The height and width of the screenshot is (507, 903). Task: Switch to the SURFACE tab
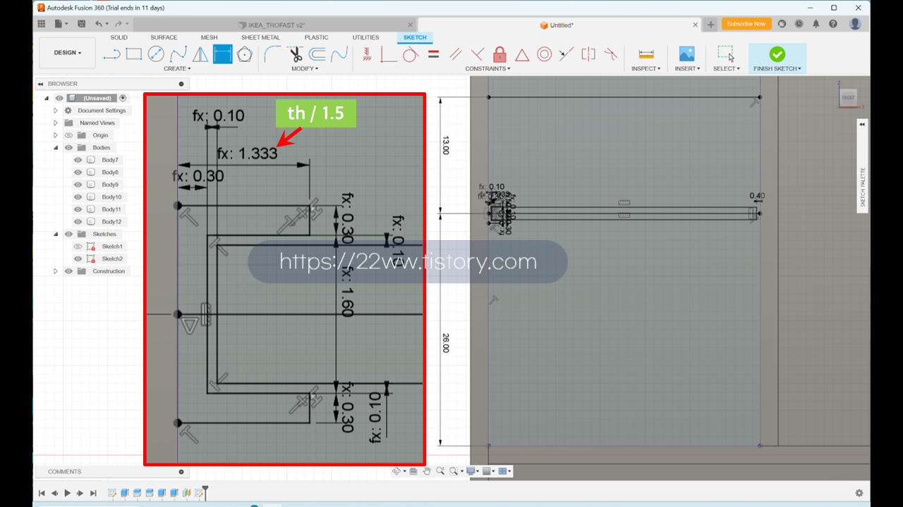164,37
